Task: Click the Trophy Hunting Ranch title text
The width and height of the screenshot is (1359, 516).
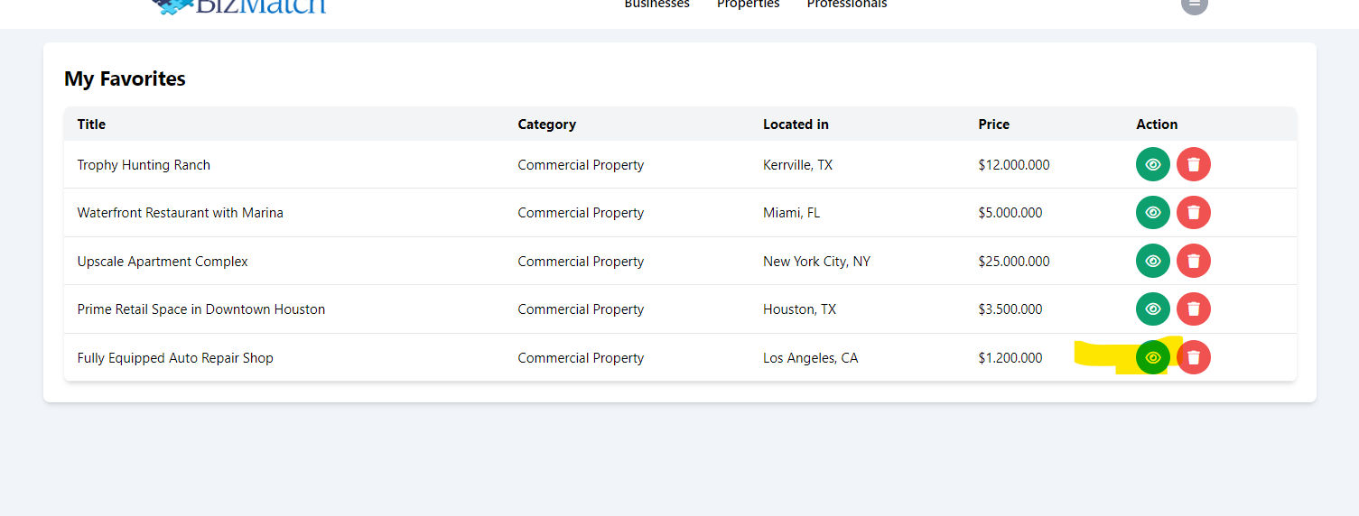Action: click(144, 165)
